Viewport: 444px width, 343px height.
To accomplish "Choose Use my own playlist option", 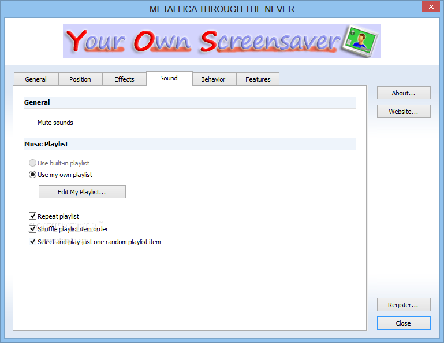I will [32, 175].
